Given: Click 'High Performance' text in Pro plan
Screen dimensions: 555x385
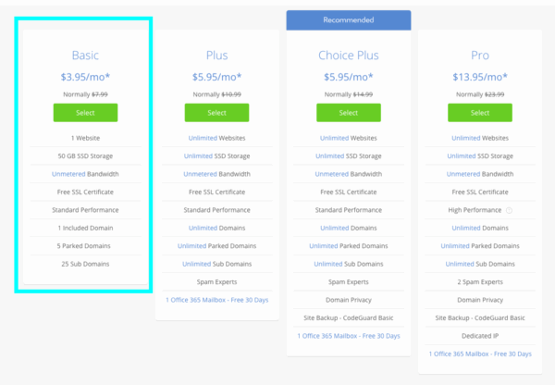Looking at the screenshot, I should (475, 210).
